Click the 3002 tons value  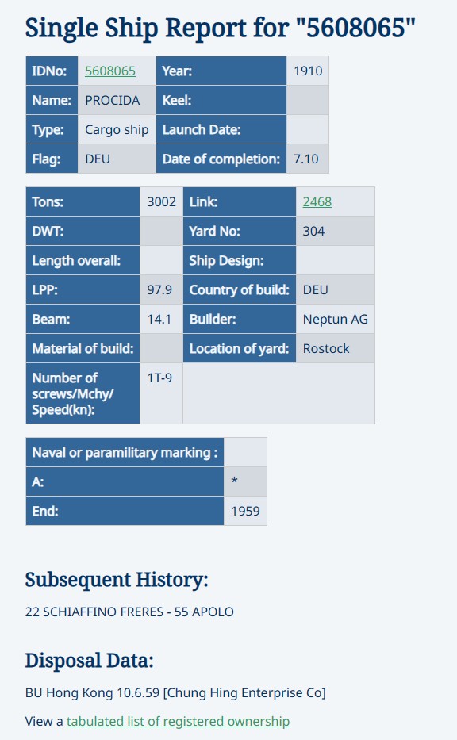tap(161, 201)
